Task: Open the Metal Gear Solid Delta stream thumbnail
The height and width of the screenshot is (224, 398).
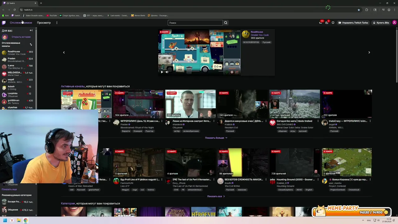Action: click(x=294, y=104)
